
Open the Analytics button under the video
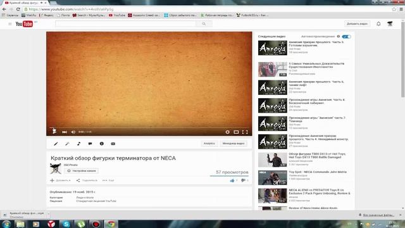point(209,144)
